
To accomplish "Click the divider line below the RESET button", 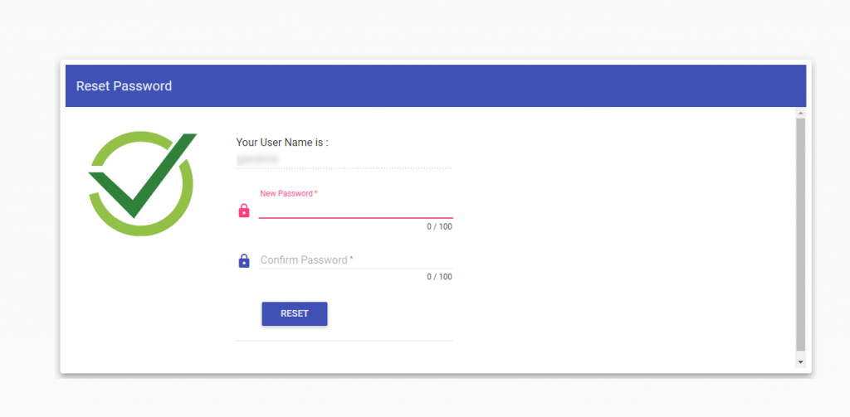I will pos(344,341).
